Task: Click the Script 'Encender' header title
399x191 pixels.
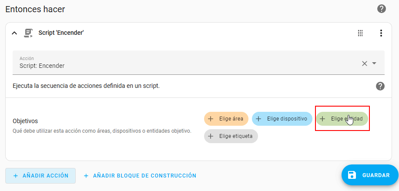Action: coord(61,33)
